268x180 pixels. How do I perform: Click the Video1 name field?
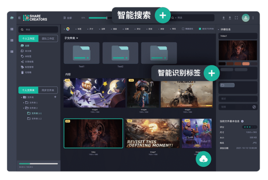[238, 36]
